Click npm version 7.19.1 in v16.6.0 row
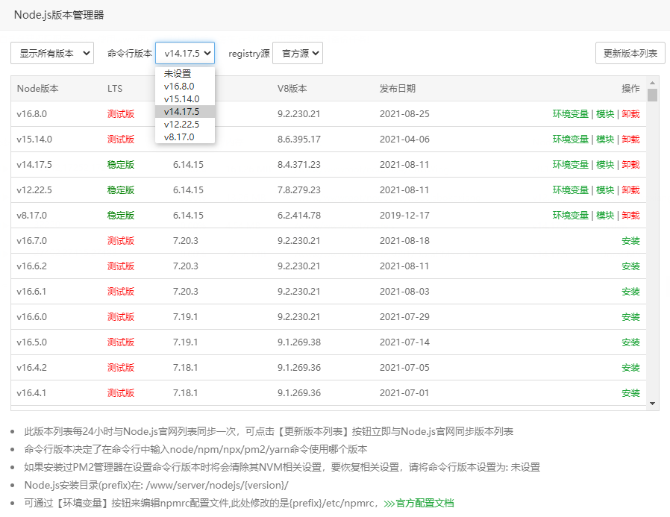 click(x=186, y=317)
